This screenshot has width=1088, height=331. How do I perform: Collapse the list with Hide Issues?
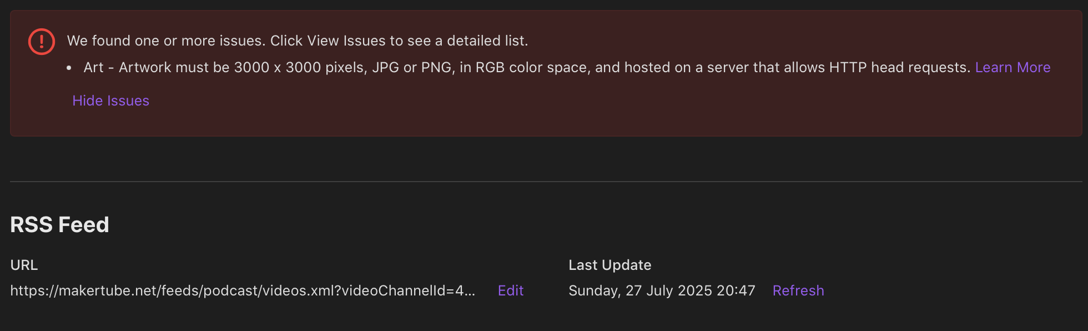[x=110, y=101]
